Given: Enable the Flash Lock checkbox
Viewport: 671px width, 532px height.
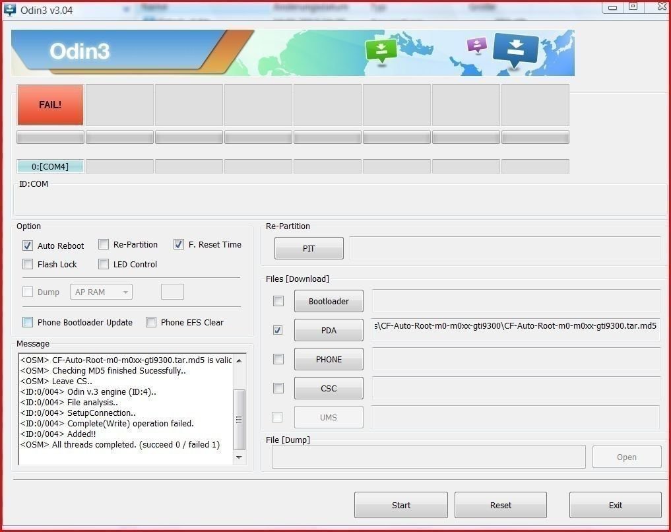Looking at the screenshot, I should [x=28, y=264].
